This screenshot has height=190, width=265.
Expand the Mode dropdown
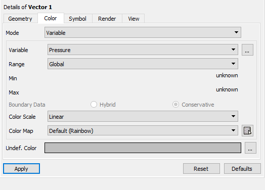(x=143, y=32)
